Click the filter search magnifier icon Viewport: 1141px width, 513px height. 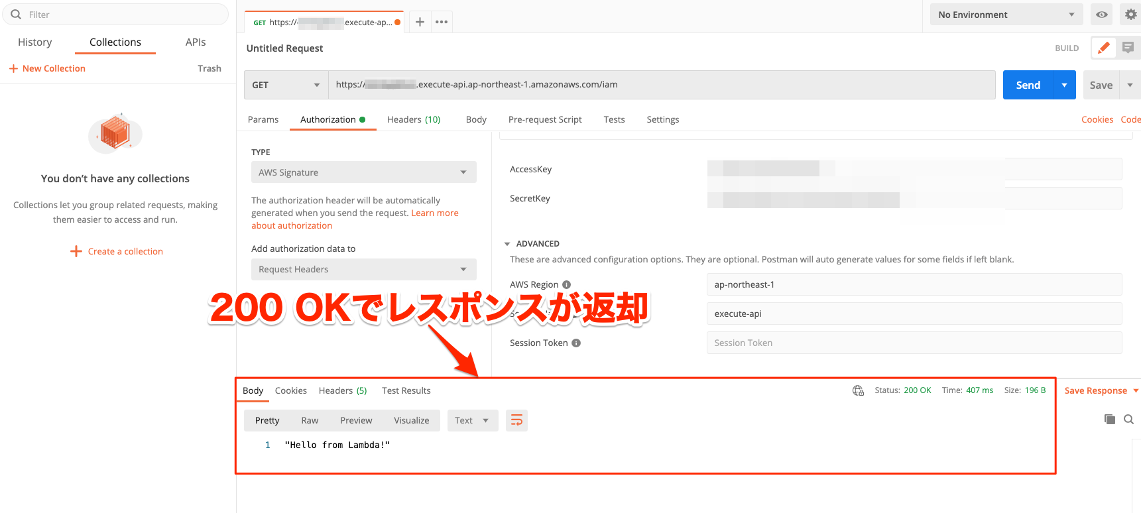pyautogui.click(x=16, y=15)
